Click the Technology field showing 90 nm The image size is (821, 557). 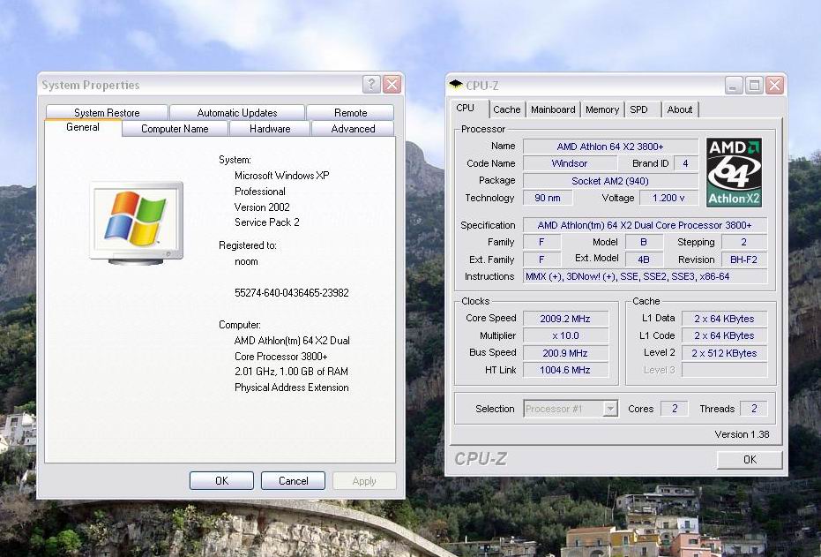[548, 198]
